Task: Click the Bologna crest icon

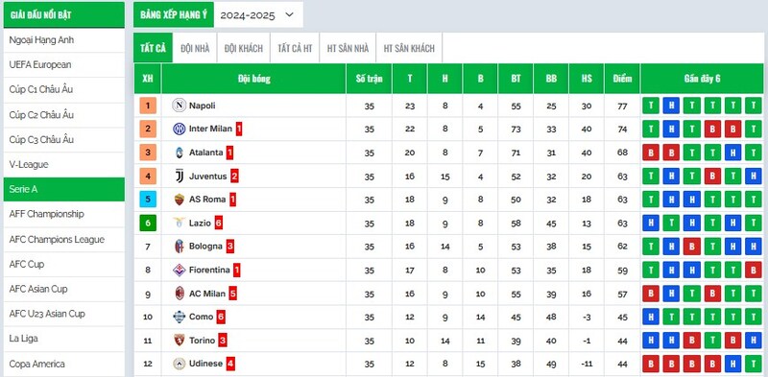Action: coord(180,247)
